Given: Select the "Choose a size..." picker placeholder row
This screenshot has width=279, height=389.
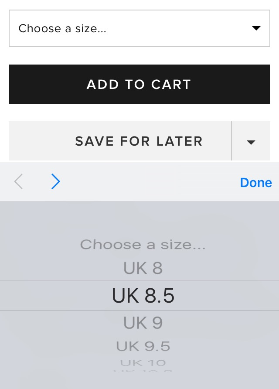Looking at the screenshot, I should tap(143, 244).
